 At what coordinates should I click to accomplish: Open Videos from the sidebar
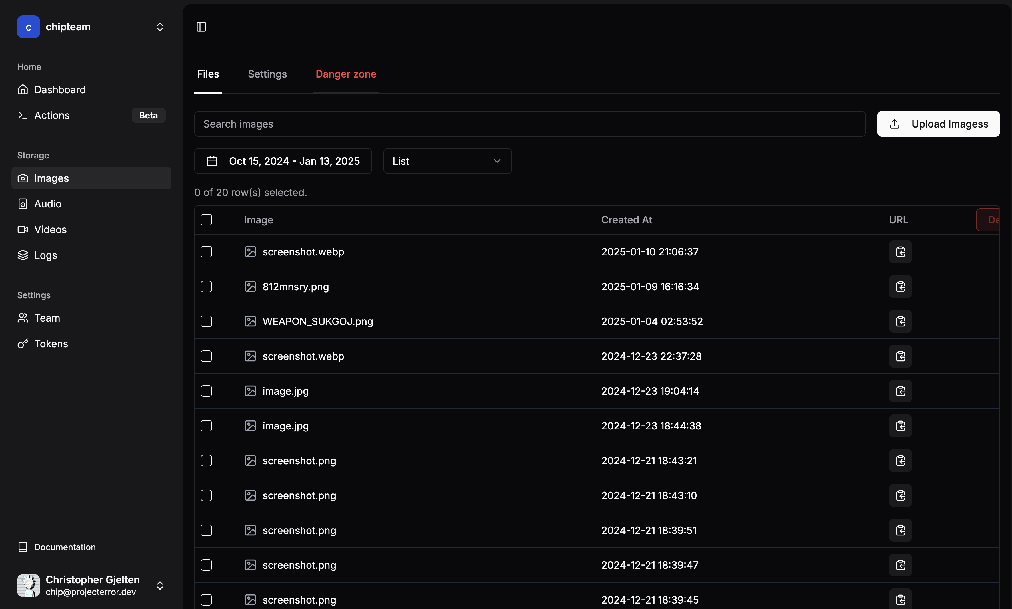(x=50, y=229)
